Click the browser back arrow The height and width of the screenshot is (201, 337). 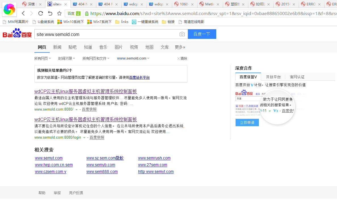[23, 14]
